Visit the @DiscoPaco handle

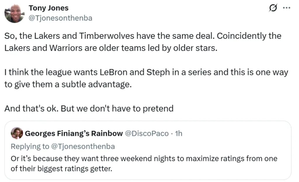[147, 133]
